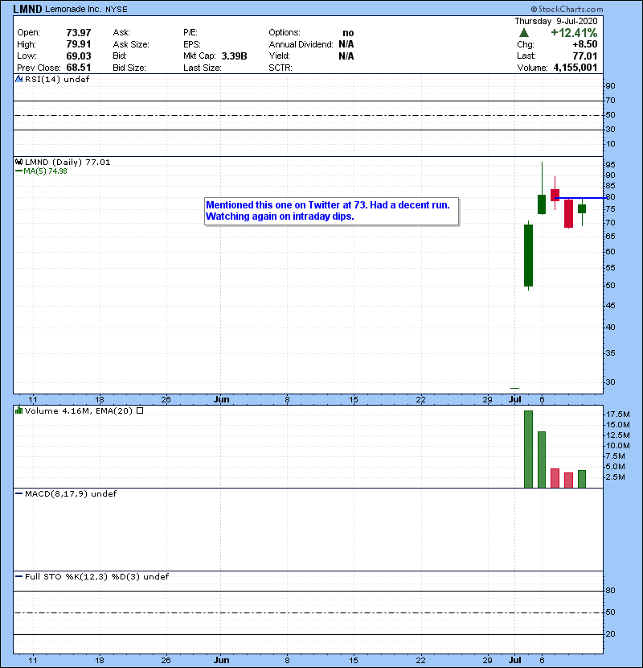Click the 2.5M tick on the volume axis

tap(616, 476)
